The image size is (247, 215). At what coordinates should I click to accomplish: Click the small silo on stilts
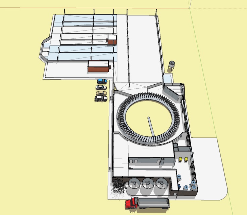pos(172,66)
